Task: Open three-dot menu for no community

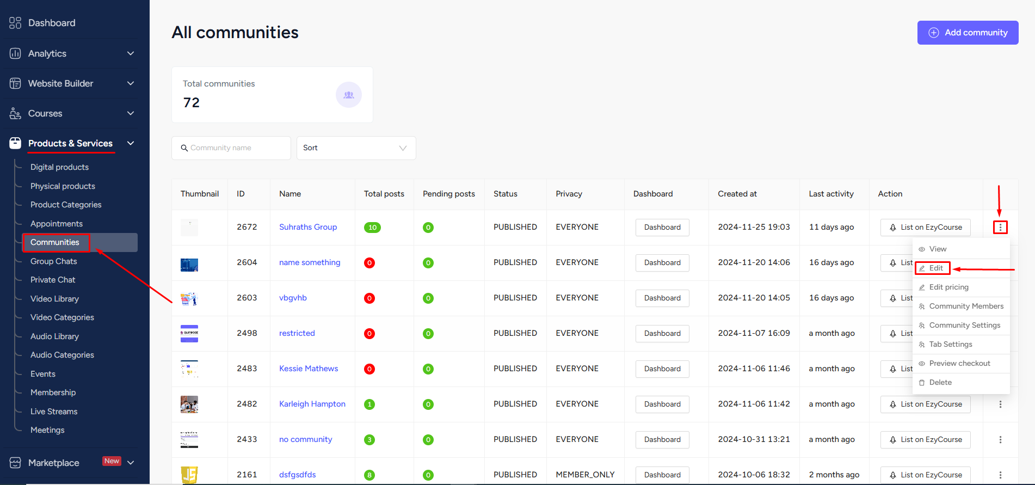Action: point(1000,440)
